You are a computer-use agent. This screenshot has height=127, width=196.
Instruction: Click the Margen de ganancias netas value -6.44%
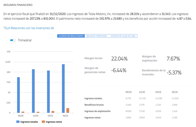coord(119,70)
